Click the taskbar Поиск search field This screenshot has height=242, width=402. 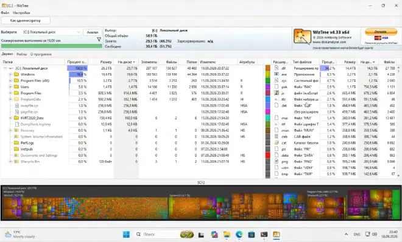click(x=164, y=234)
